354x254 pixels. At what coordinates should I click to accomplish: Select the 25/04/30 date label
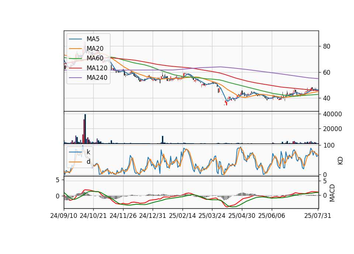(242, 216)
